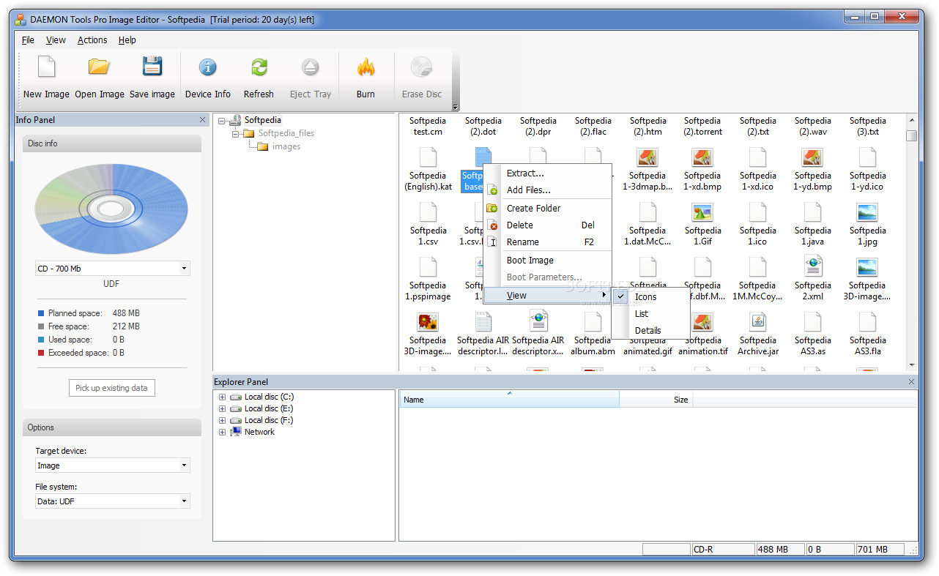Sort by the Name column header
This screenshot has width=939, height=576.
tap(509, 400)
